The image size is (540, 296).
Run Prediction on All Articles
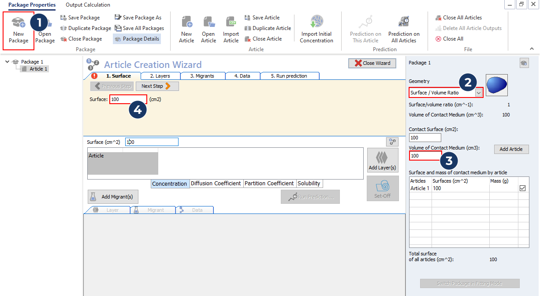pos(404,22)
